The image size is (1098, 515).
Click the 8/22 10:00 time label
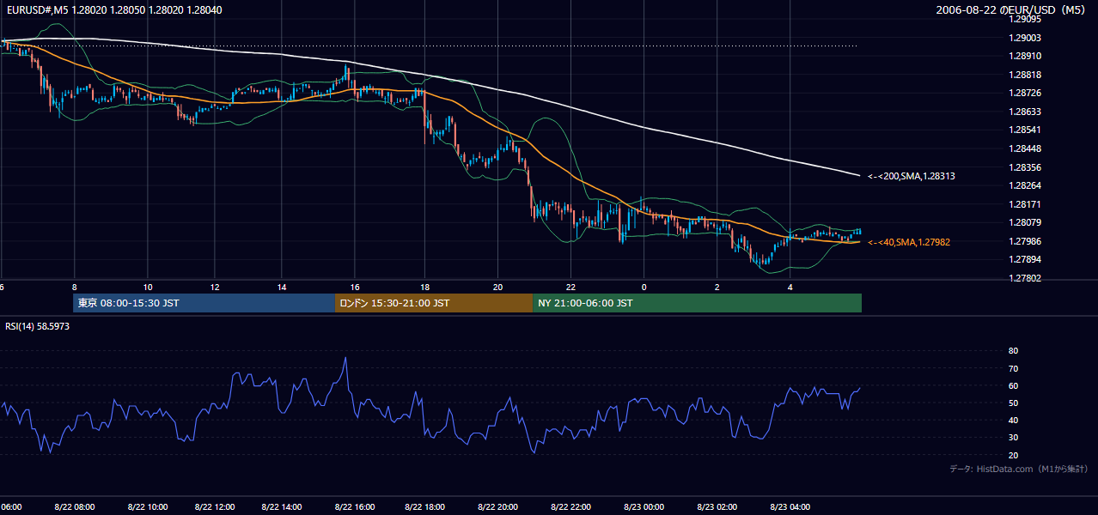(x=146, y=507)
